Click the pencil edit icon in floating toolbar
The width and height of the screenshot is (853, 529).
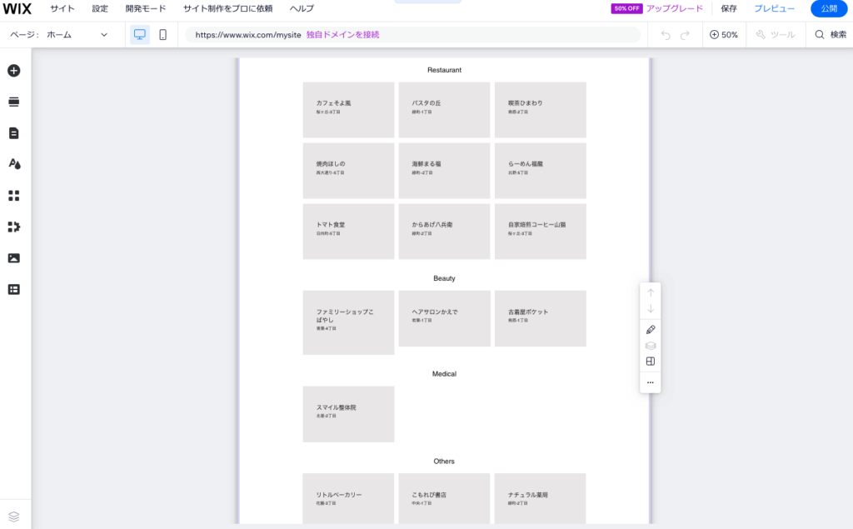pos(651,330)
